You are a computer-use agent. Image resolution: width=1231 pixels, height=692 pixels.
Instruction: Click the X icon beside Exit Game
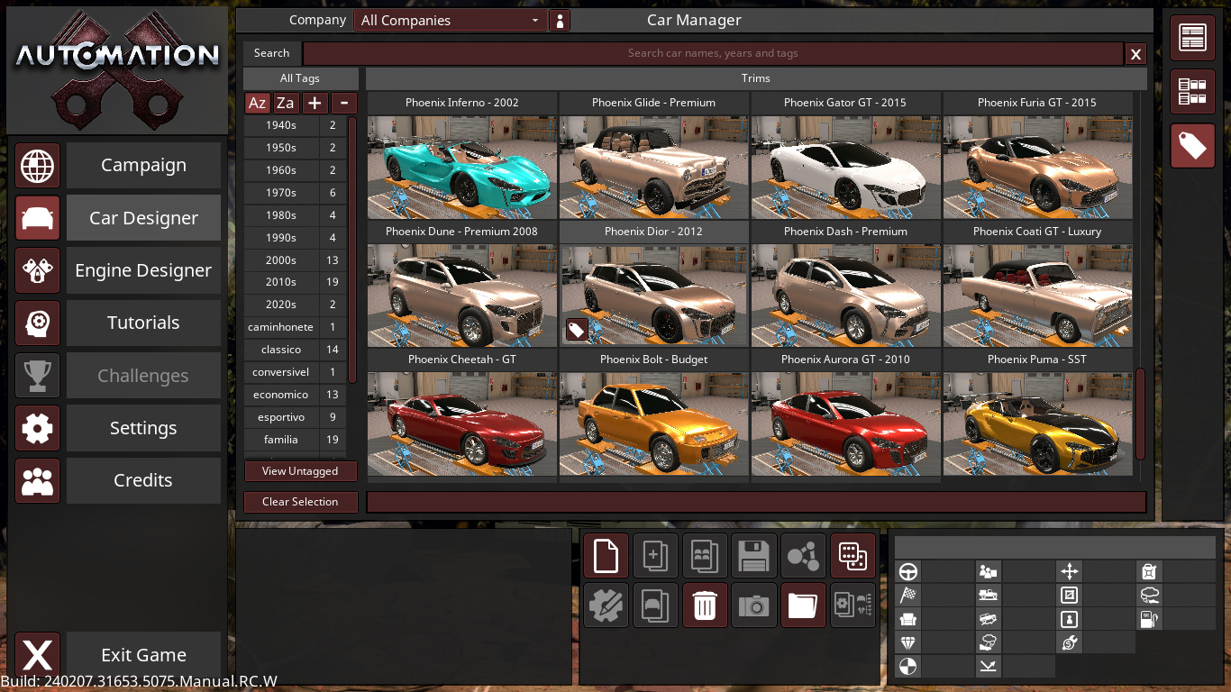pos(38,655)
